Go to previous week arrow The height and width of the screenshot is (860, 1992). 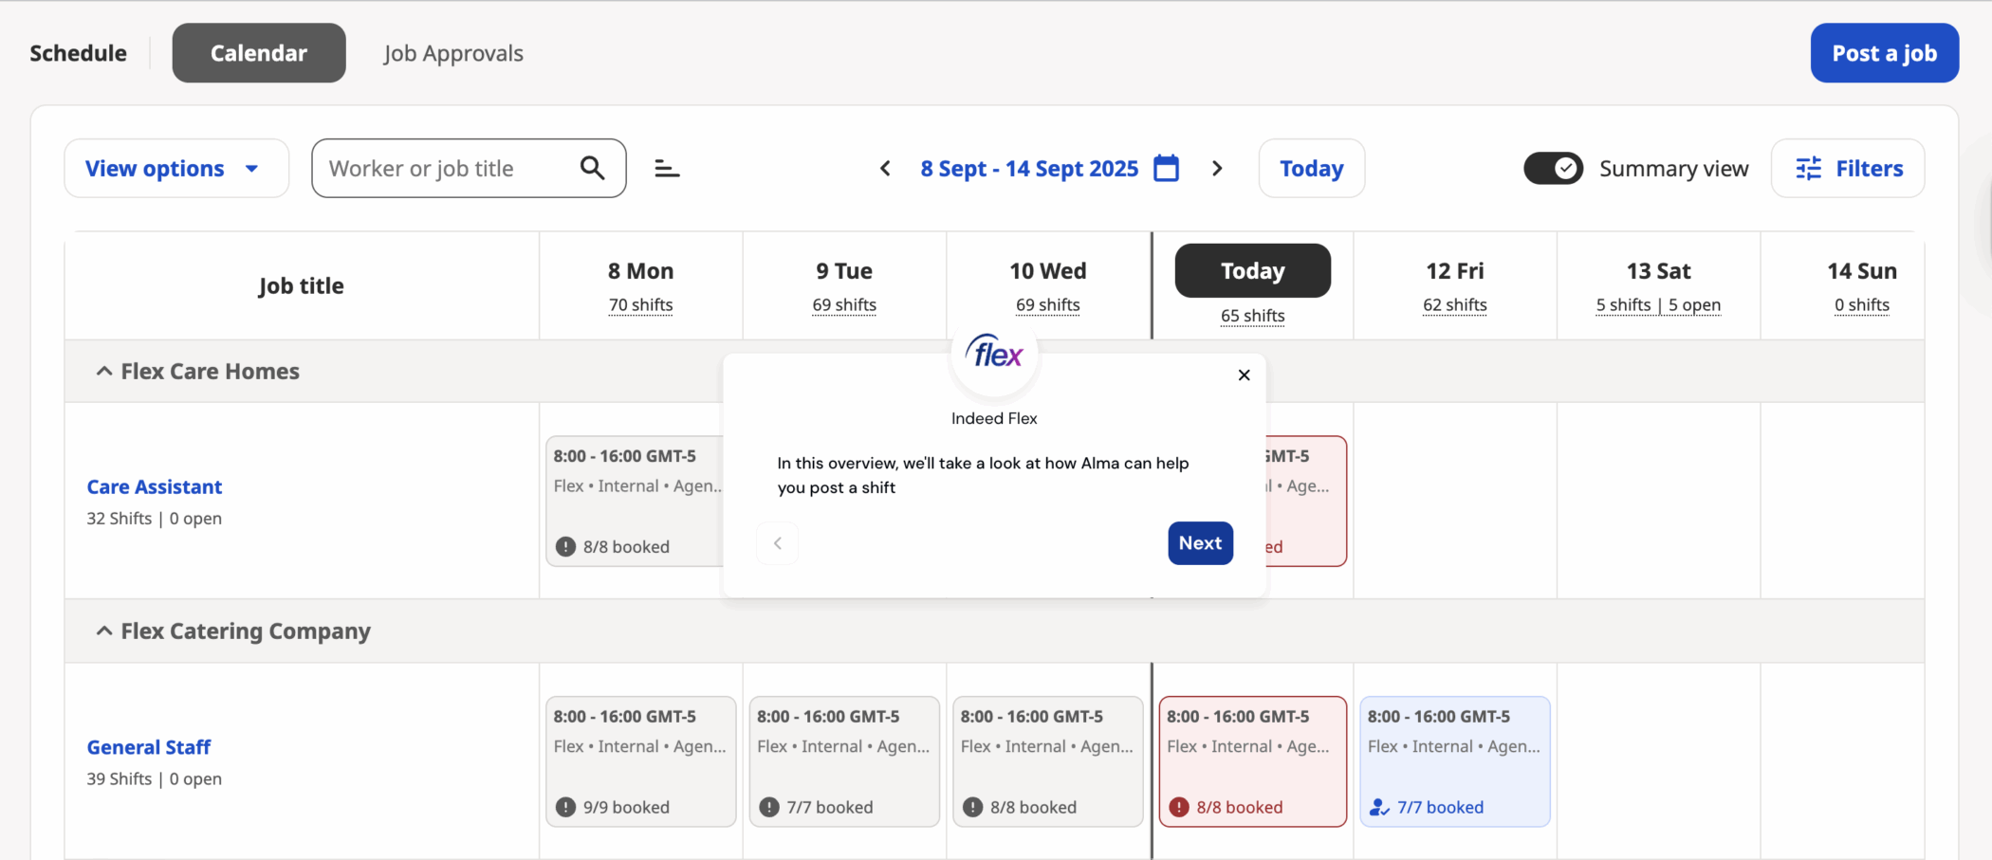pyautogui.click(x=885, y=169)
